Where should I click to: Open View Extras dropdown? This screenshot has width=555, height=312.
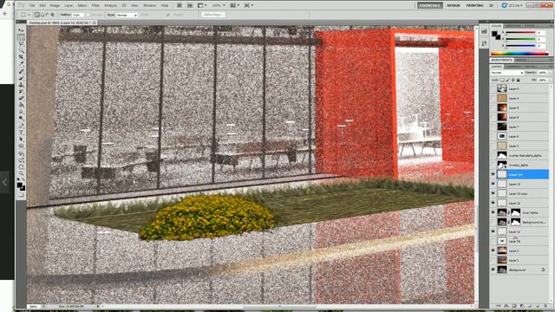pos(201,5)
